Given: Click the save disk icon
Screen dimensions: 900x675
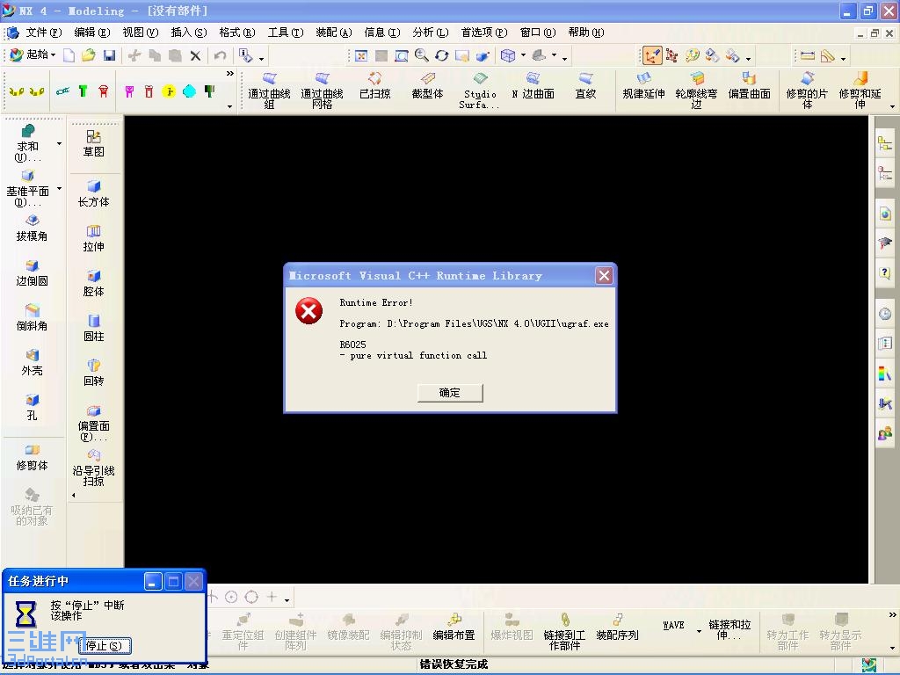Looking at the screenshot, I should (109, 55).
